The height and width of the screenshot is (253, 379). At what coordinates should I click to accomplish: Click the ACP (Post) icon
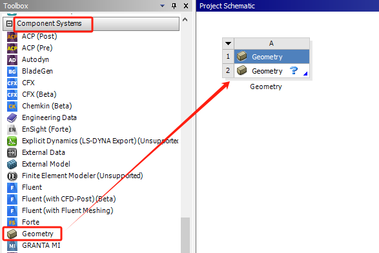[x=12, y=37]
